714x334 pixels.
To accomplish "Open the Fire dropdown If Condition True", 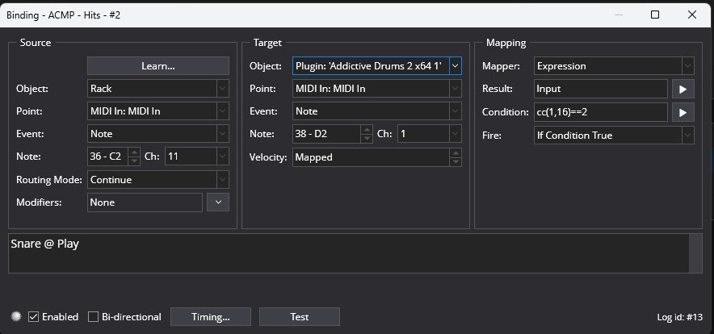I will (x=615, y=136).
